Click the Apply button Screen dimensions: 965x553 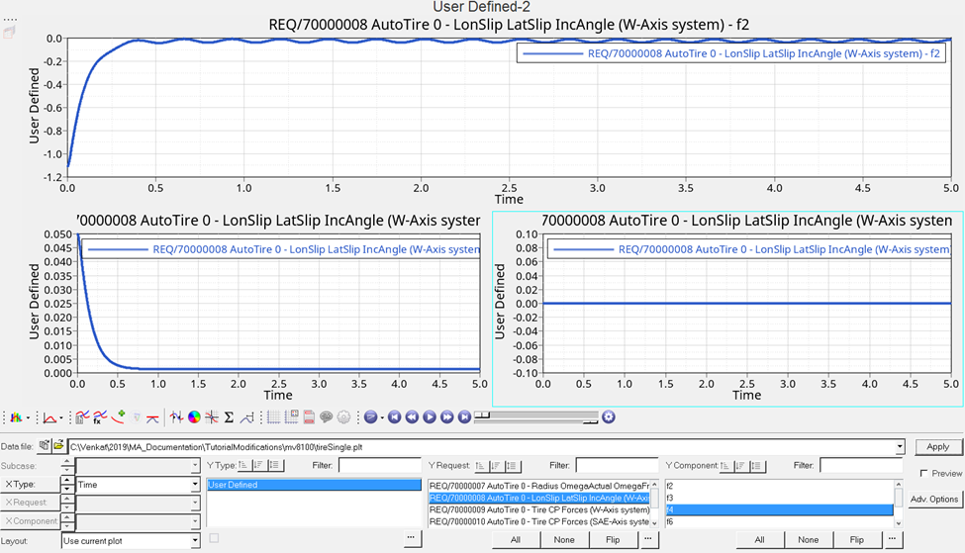(937, 447)
